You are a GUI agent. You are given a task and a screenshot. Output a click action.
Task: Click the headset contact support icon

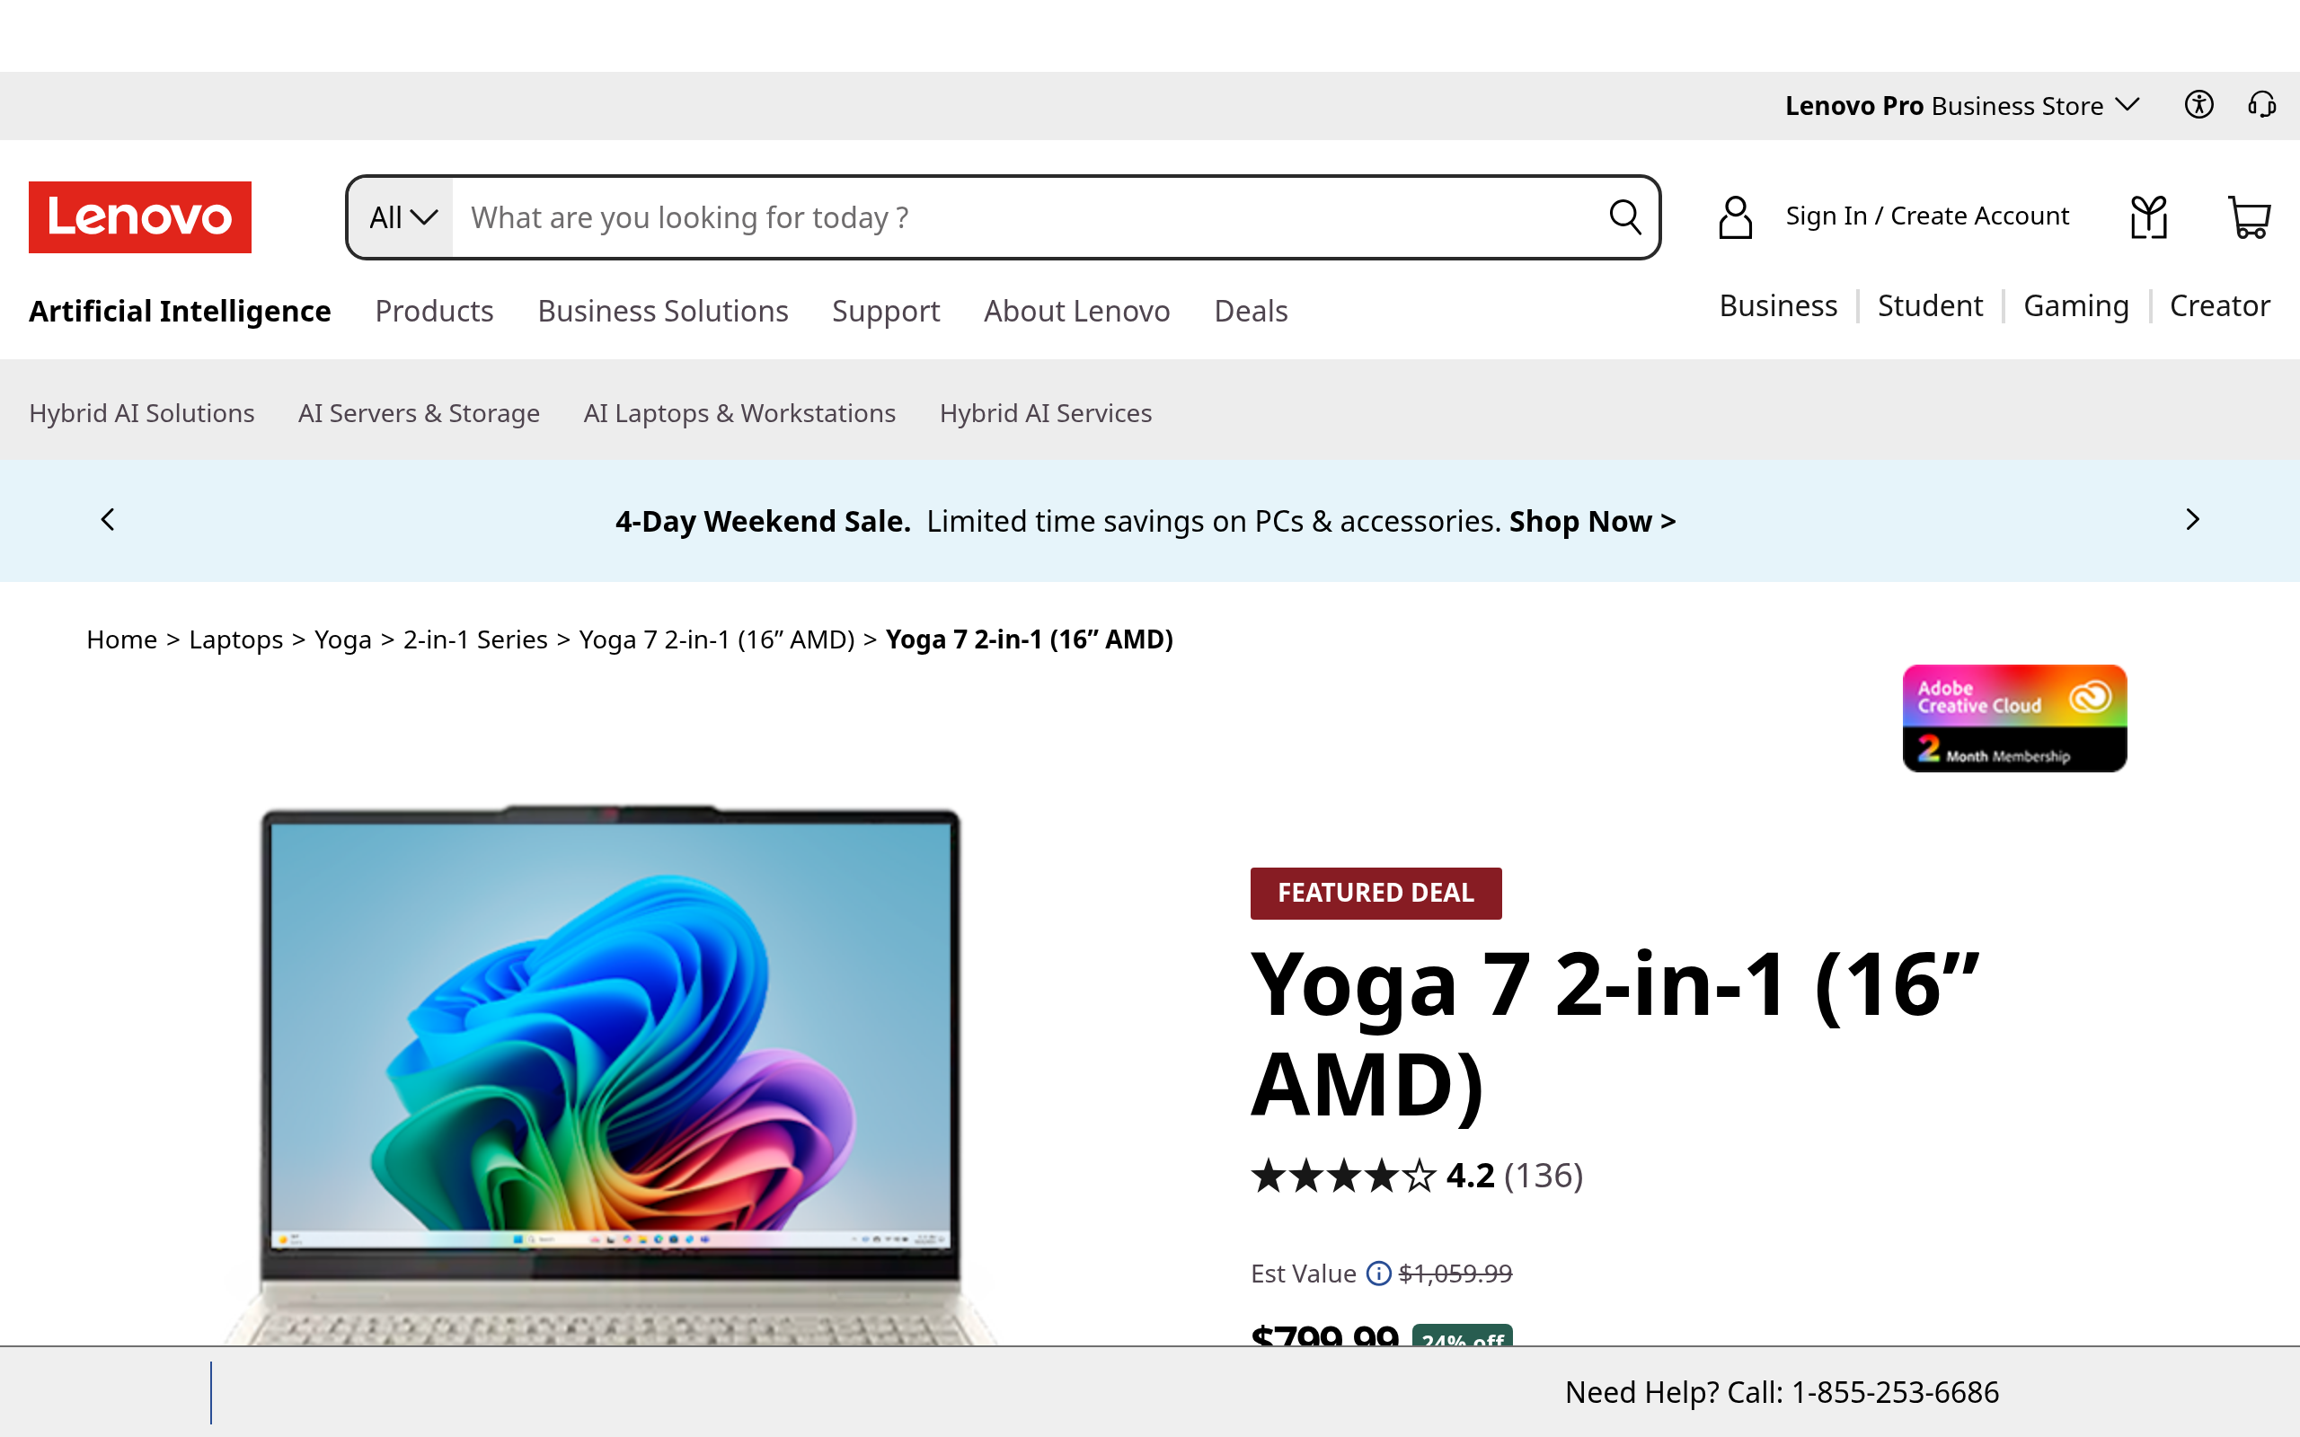point(2262,104)
